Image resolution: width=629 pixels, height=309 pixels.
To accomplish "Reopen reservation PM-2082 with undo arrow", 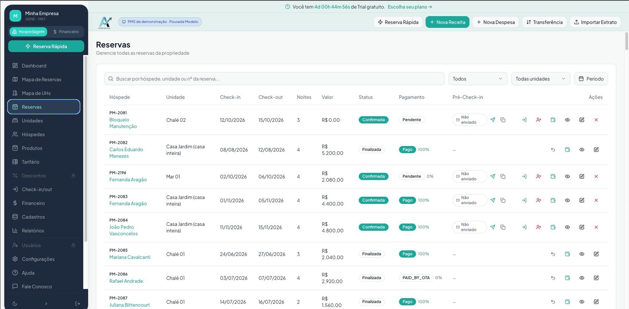I will point(553,150).
